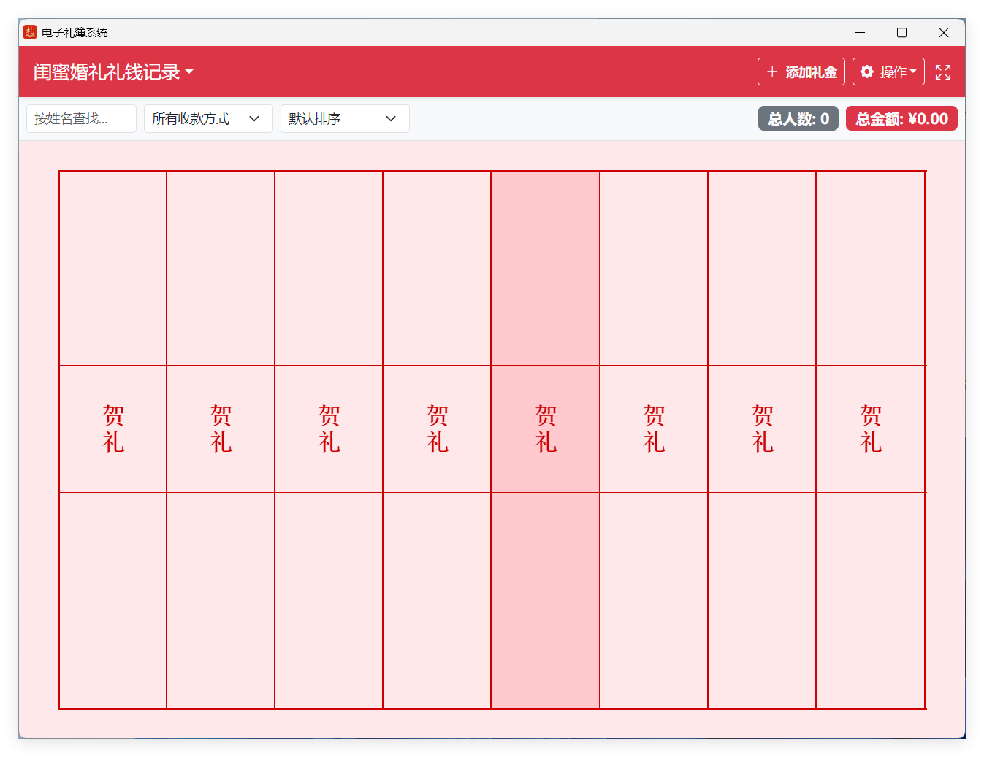
Task: Click the 总金额 total amount badge
Action: 901,119
